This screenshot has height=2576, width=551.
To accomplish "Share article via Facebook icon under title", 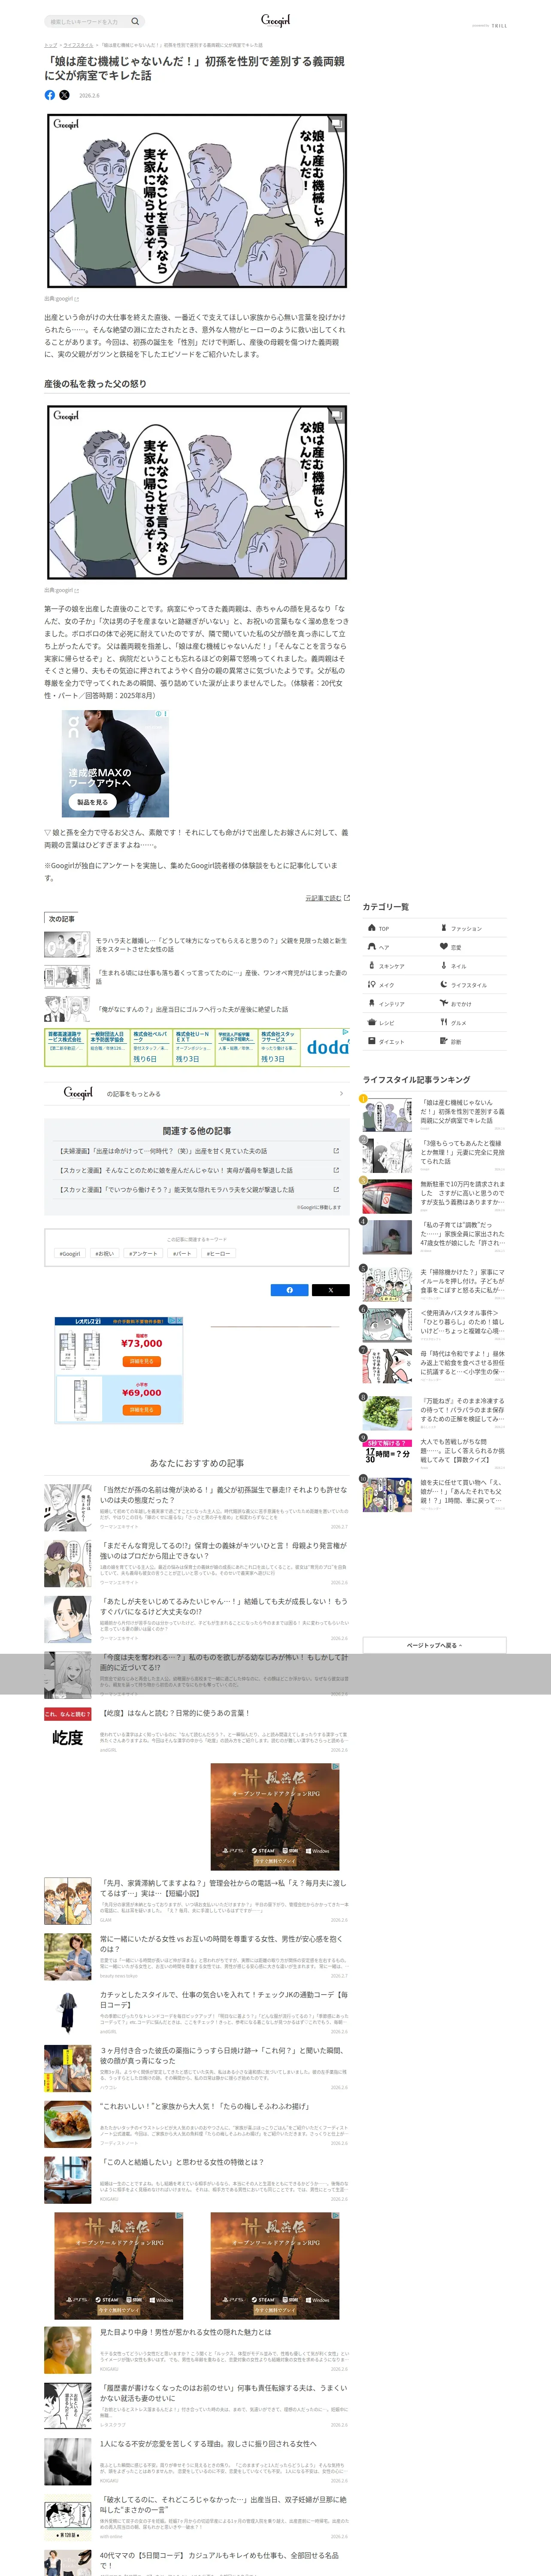I will pos(50,95).
